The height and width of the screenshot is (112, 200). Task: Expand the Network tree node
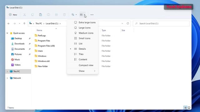(x=7, y=78)
